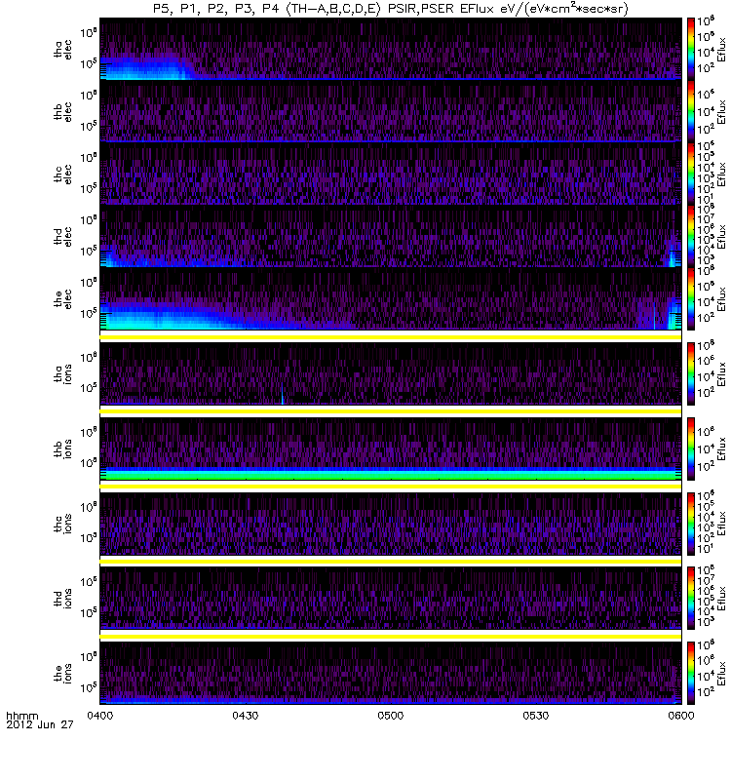Click the color scale beside thb elec panel
Screen dimensions: 731x780
coord(691,111)
